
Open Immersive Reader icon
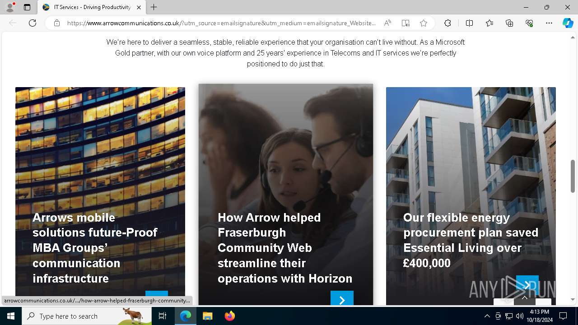(x=406, y=23)
